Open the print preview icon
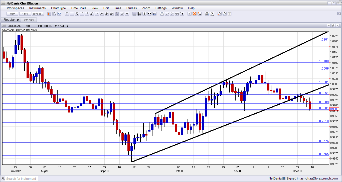The height and width of the screenshot is (182, 342). pos(212,14)
